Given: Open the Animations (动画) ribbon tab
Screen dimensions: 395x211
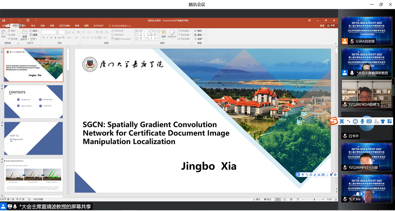Looking at the screenshot, I should click(52, 26).
